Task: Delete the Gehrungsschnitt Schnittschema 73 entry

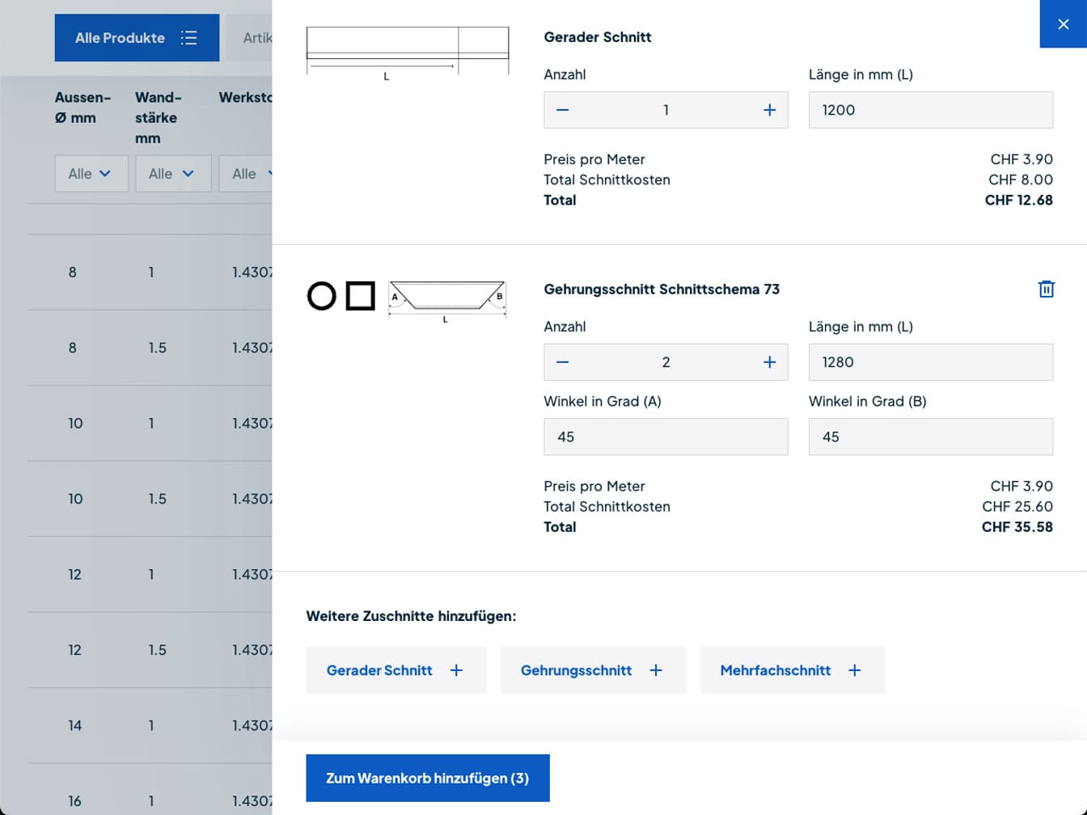Action: (1046, 289)
